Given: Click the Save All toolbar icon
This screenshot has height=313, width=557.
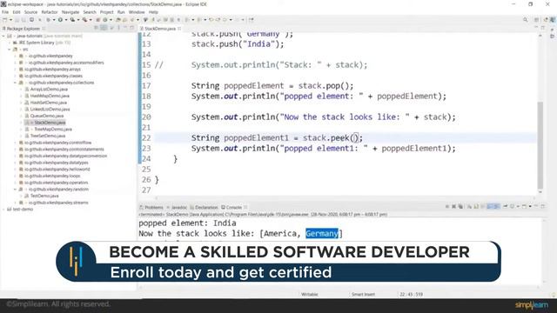Looking at the screenshot, I should pyautogui.click(x=23, y=20).
